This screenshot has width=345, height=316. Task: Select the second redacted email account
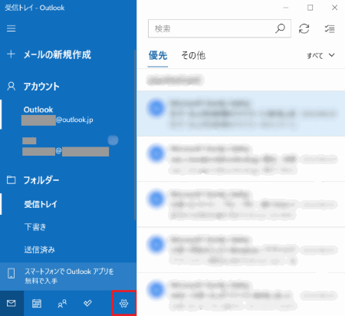click(68, 146)
